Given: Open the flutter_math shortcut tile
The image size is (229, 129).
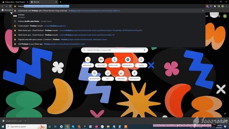Looking at the screenshot, I should 114,62.
